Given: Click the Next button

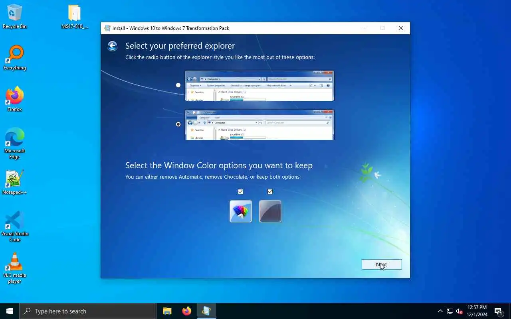Looking at the screenshot, I should 382,264.
